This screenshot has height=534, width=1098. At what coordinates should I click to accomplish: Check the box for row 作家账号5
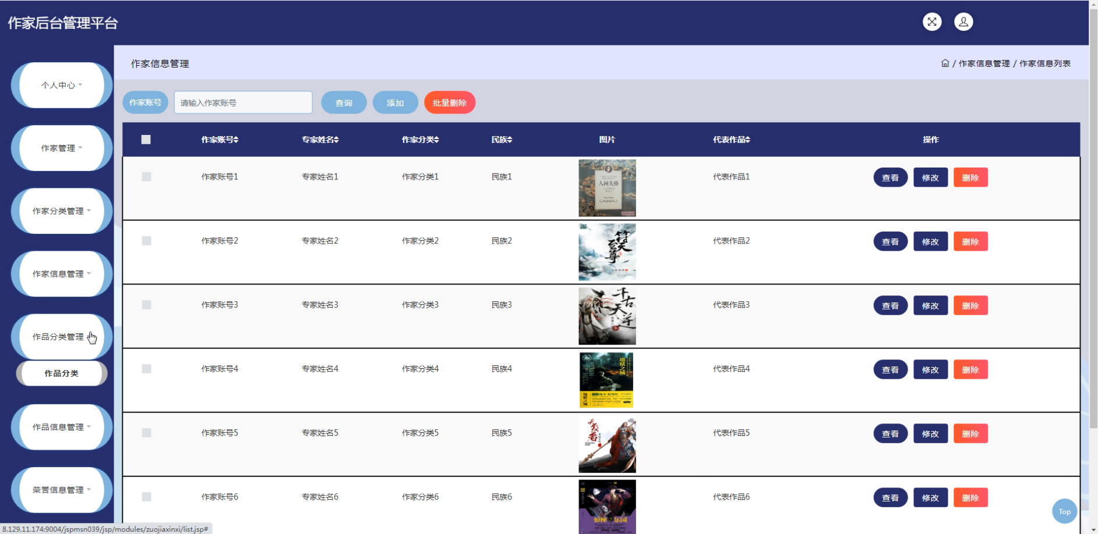(146, 433)
